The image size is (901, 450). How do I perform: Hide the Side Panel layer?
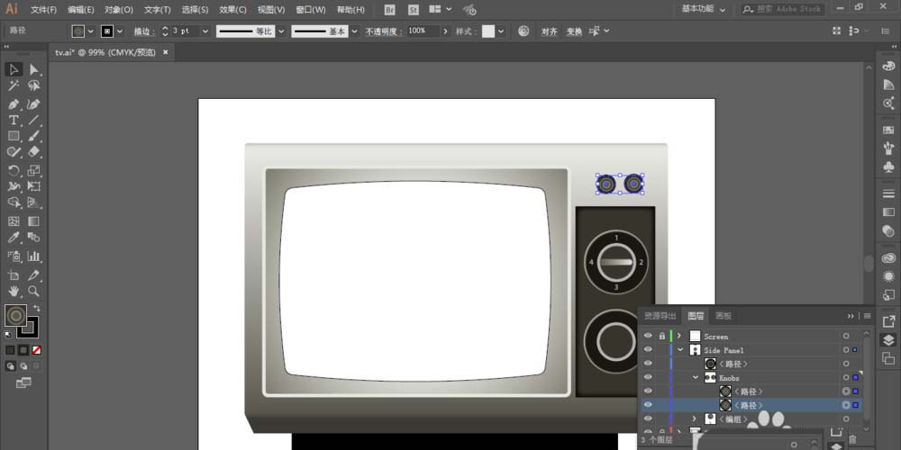click(x=648, y=349)
